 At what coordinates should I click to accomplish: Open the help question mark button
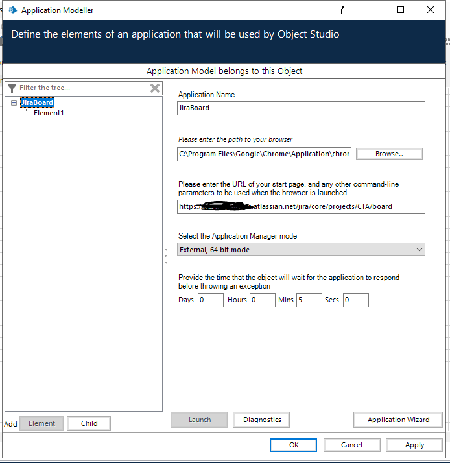(342, 10)
